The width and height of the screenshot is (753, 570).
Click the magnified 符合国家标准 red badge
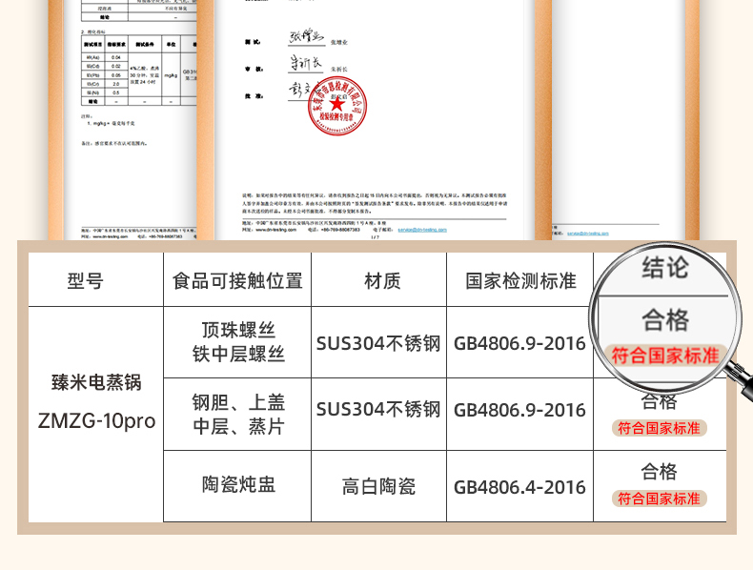[663, 356]
